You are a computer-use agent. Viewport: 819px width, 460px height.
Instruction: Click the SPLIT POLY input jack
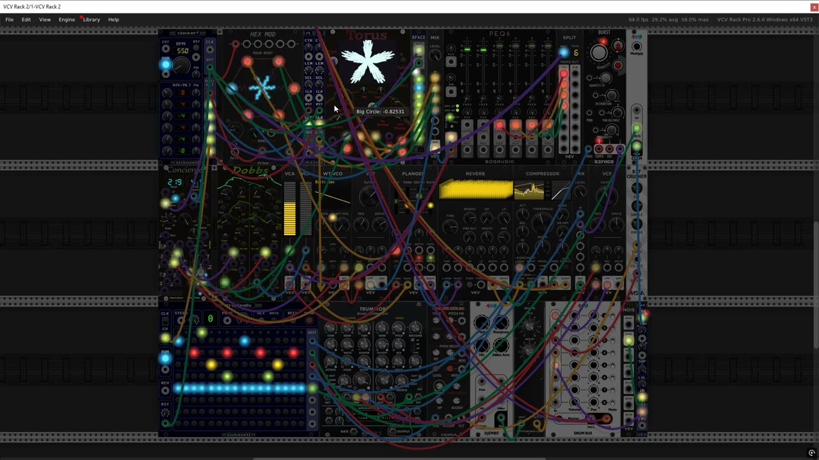563,52
